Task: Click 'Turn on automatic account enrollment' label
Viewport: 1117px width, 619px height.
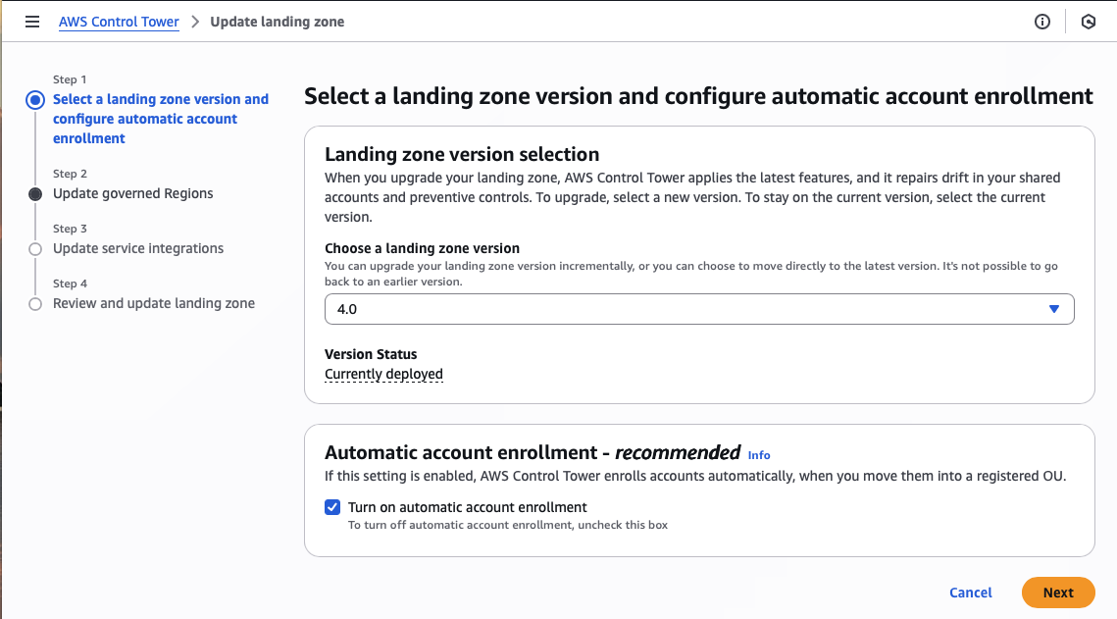Action: 468,507
